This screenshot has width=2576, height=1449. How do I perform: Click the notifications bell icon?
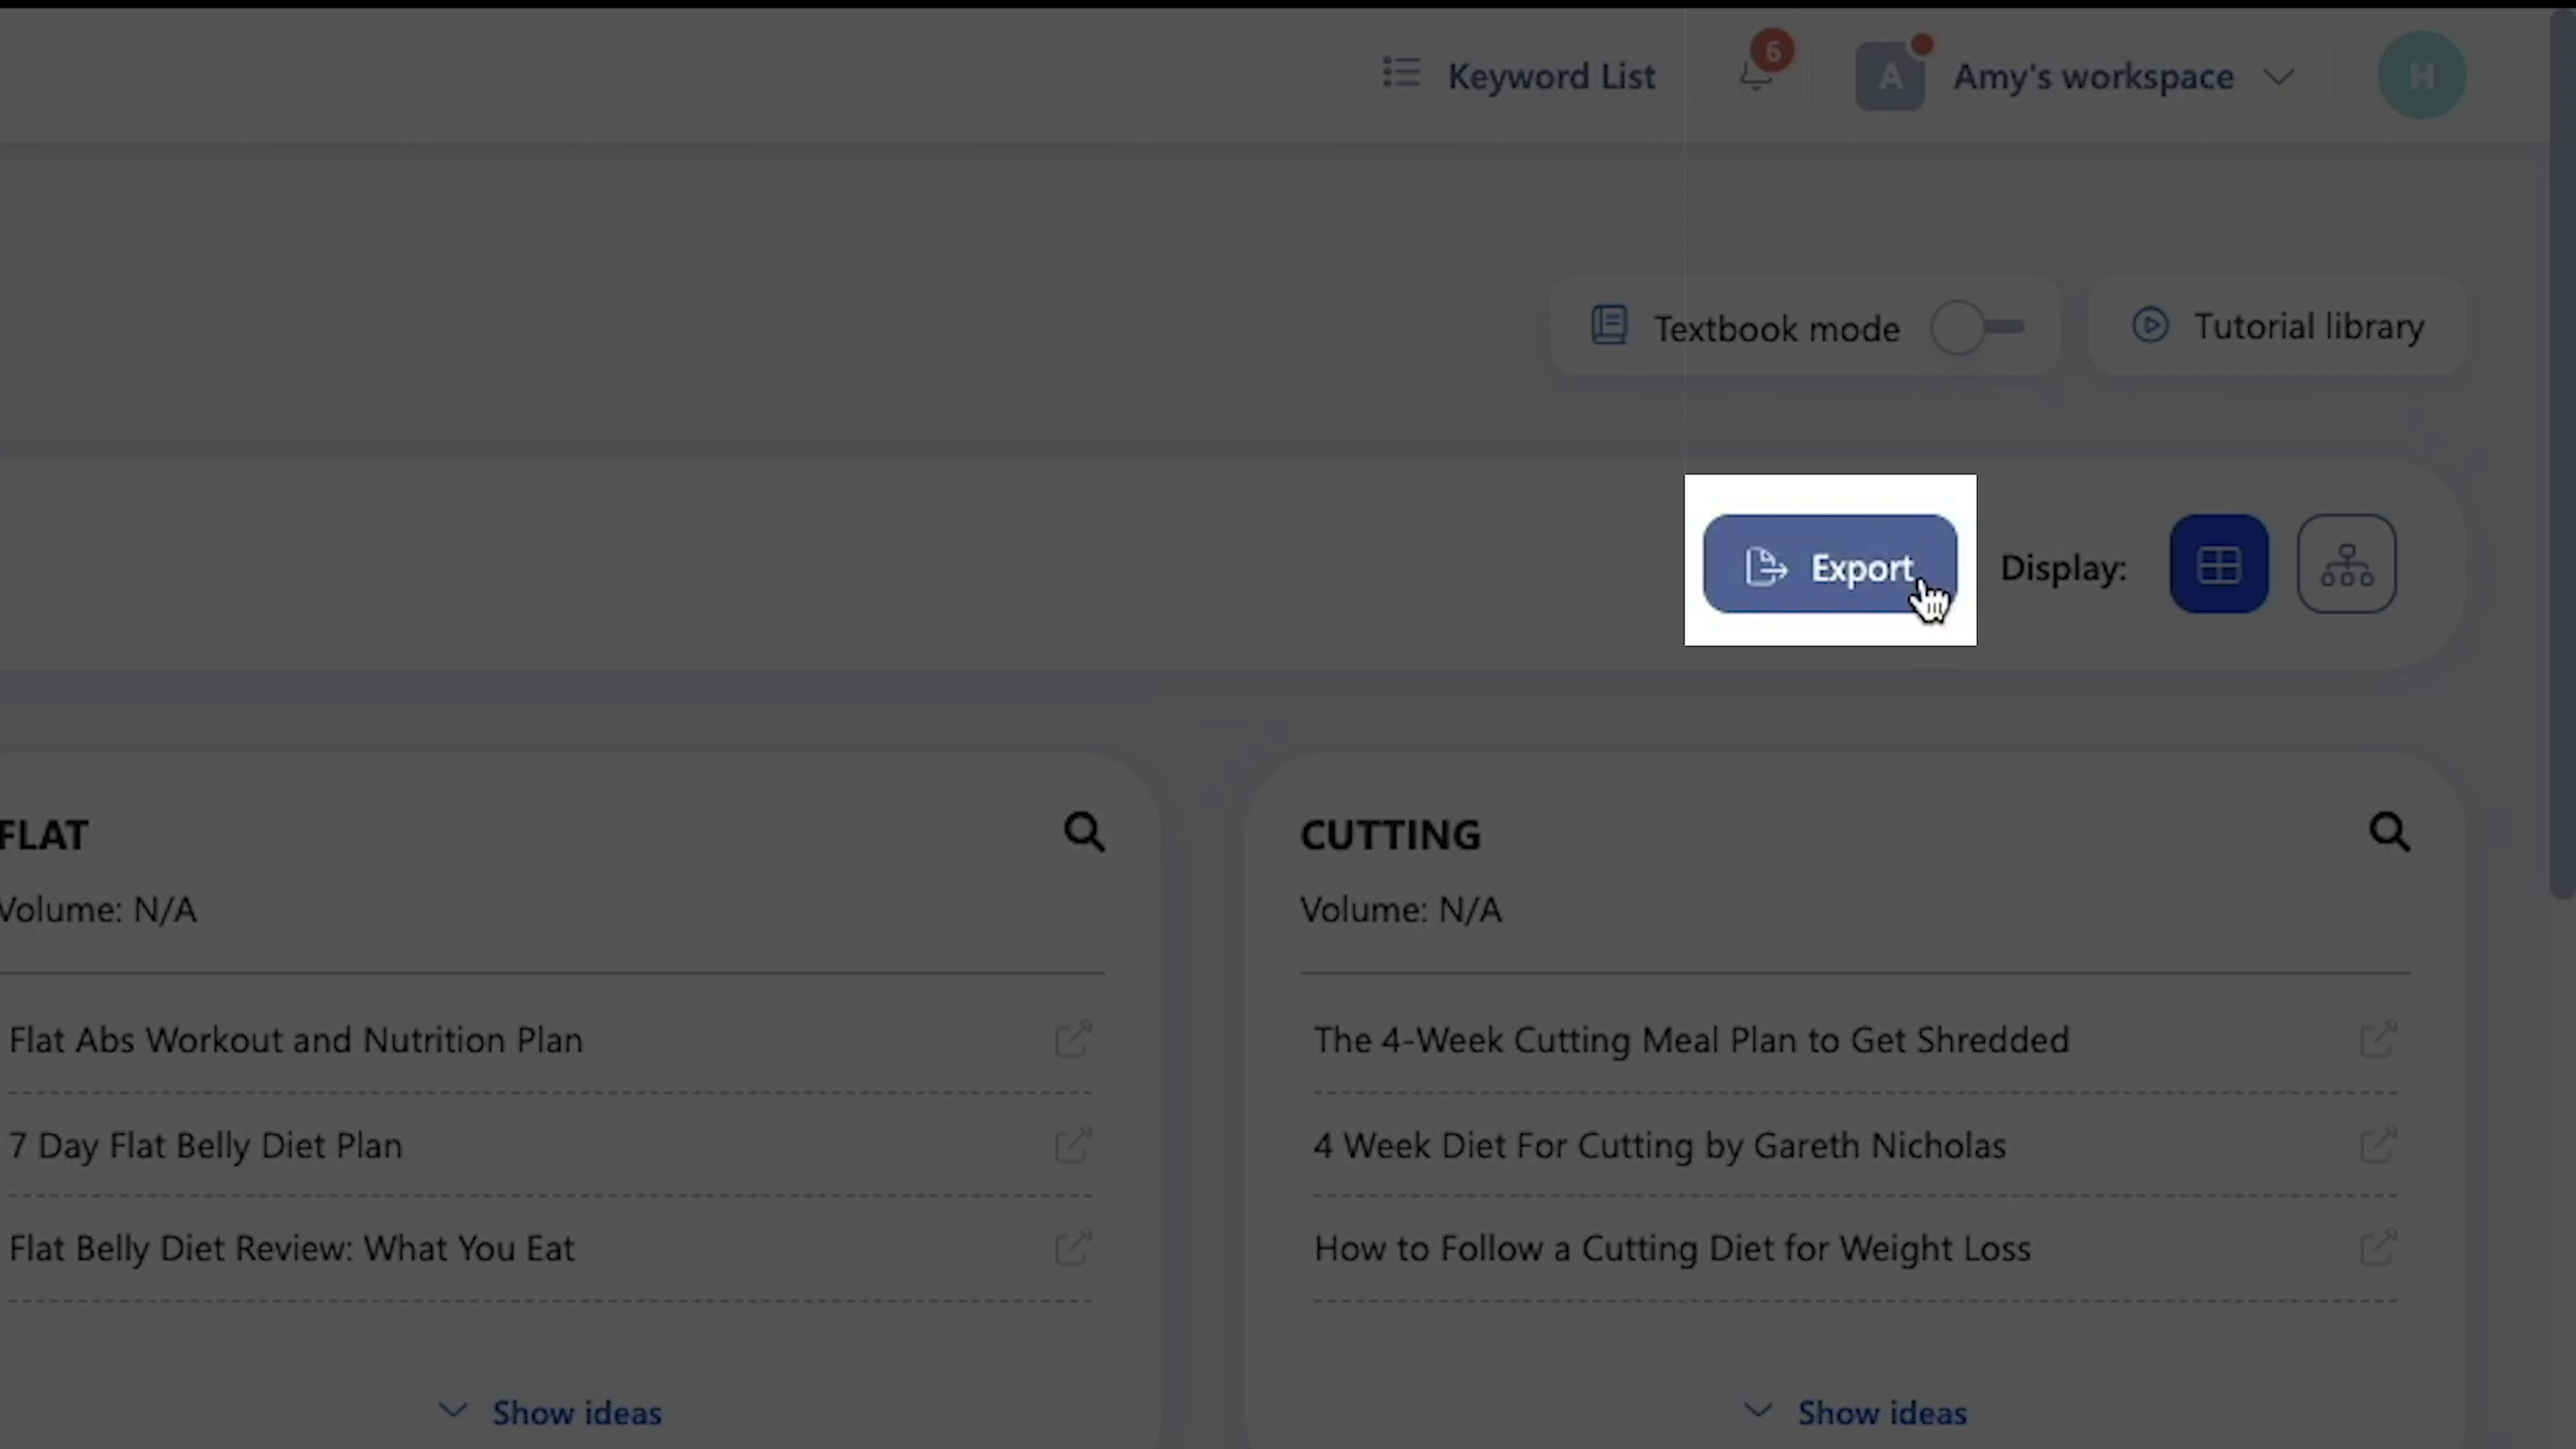click(x=1756, y=76)
